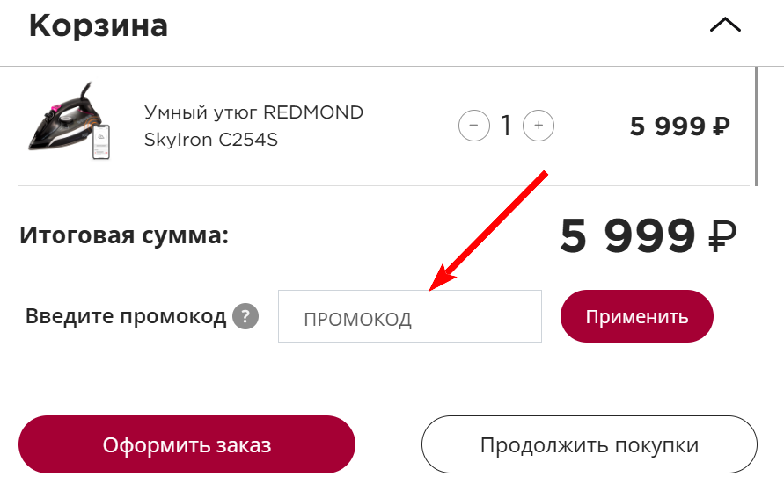
Task: Click the smartphone shown beside the iron
Action: click(x=102, y=141)
